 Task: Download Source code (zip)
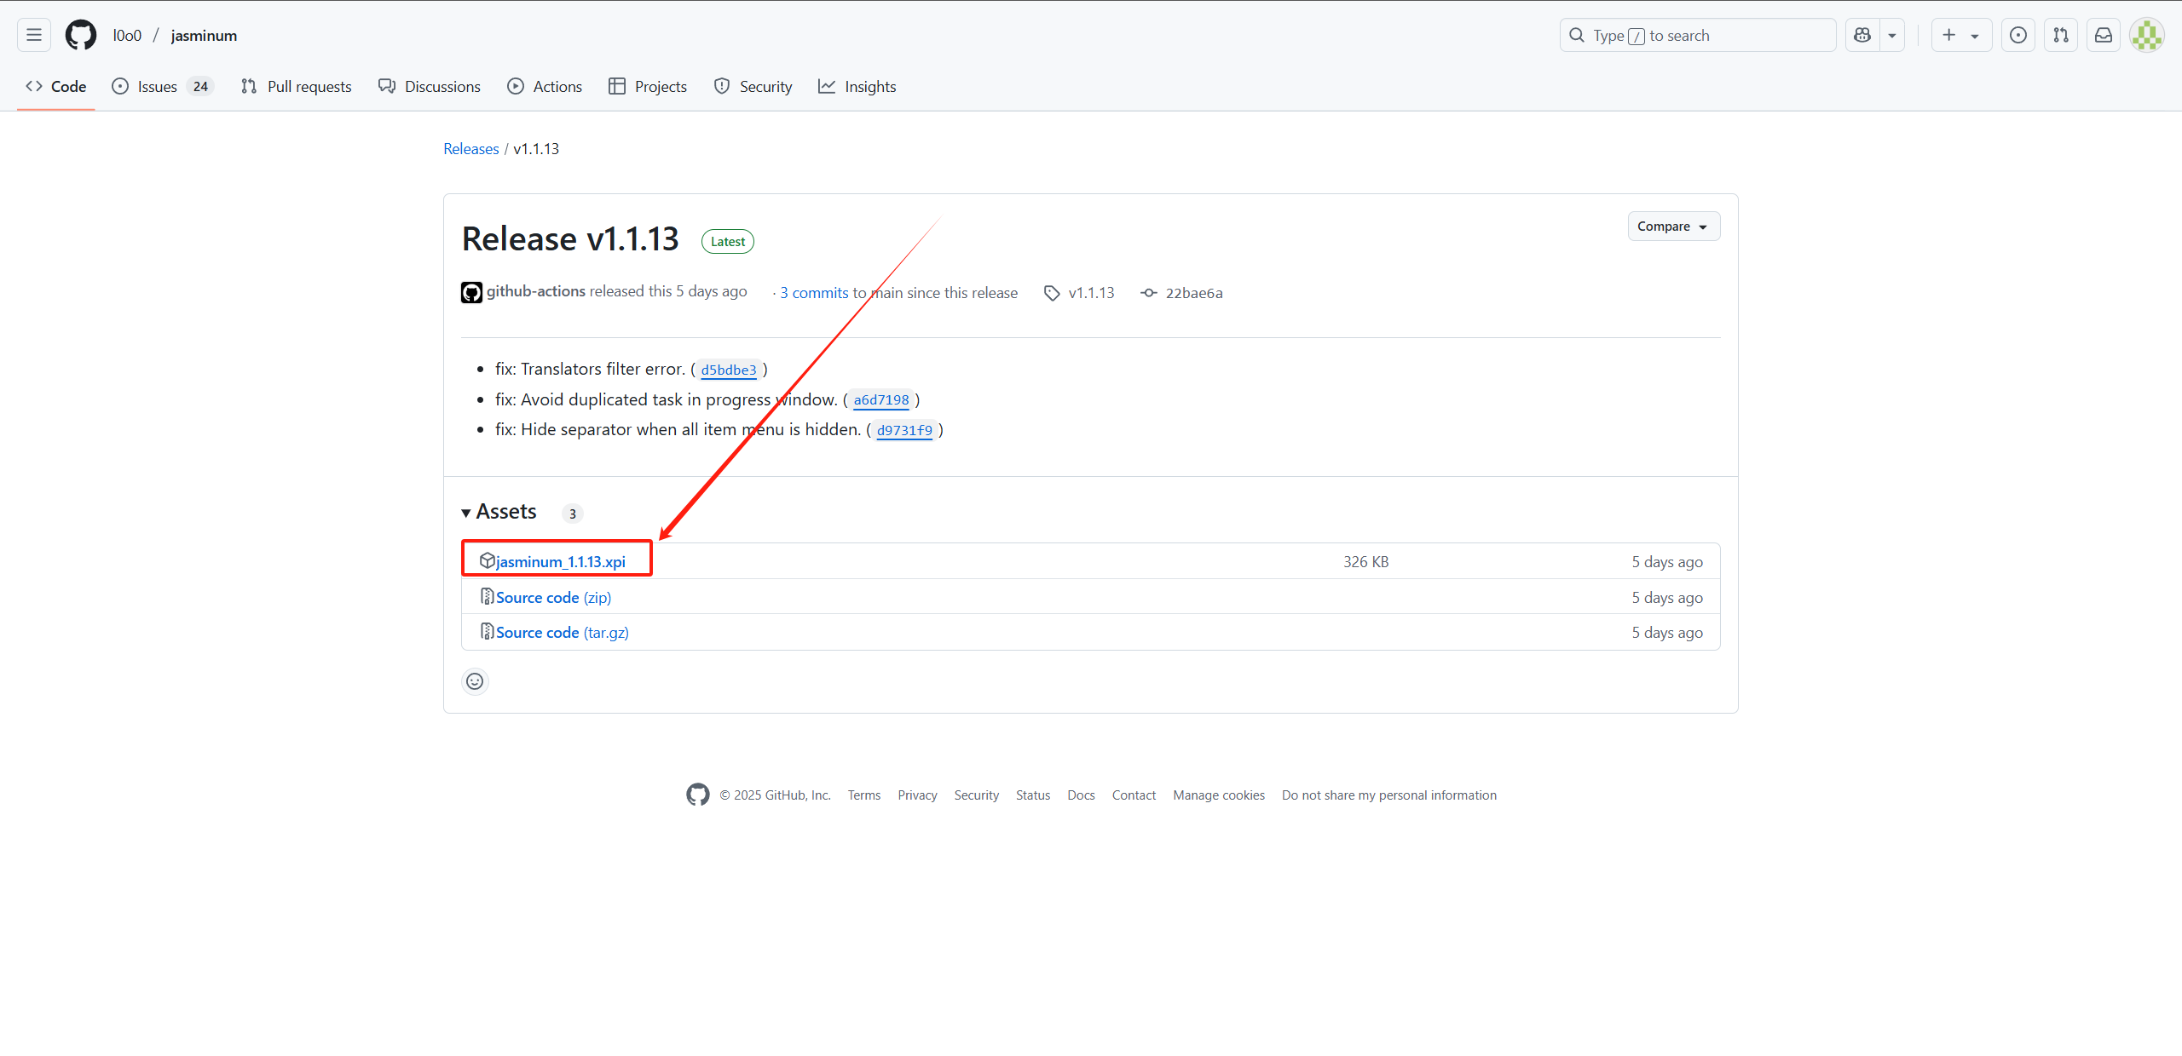tap(553, 598)
